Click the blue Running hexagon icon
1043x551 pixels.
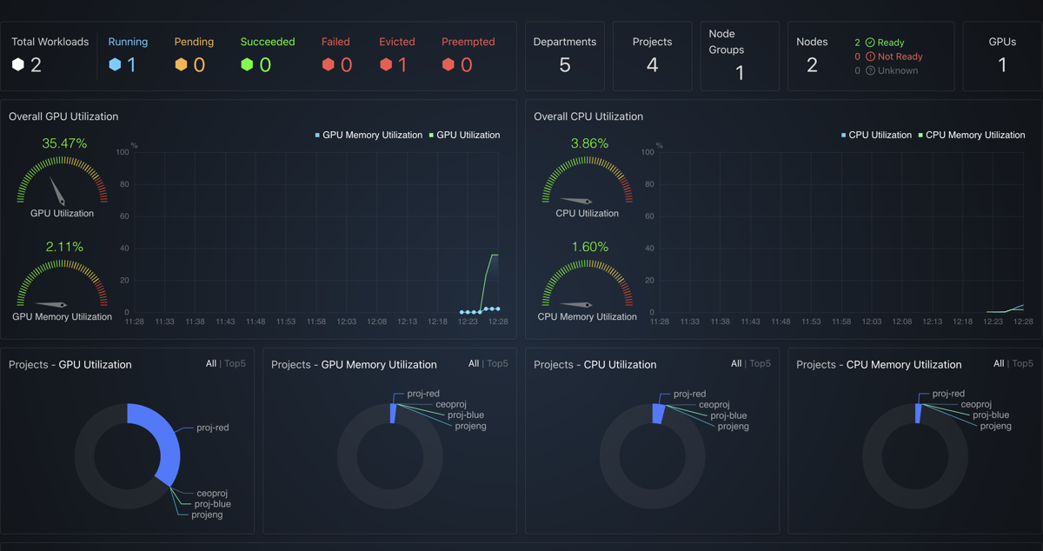[115, 65]
